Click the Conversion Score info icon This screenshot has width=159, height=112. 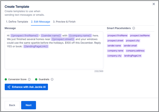(29, 79)
